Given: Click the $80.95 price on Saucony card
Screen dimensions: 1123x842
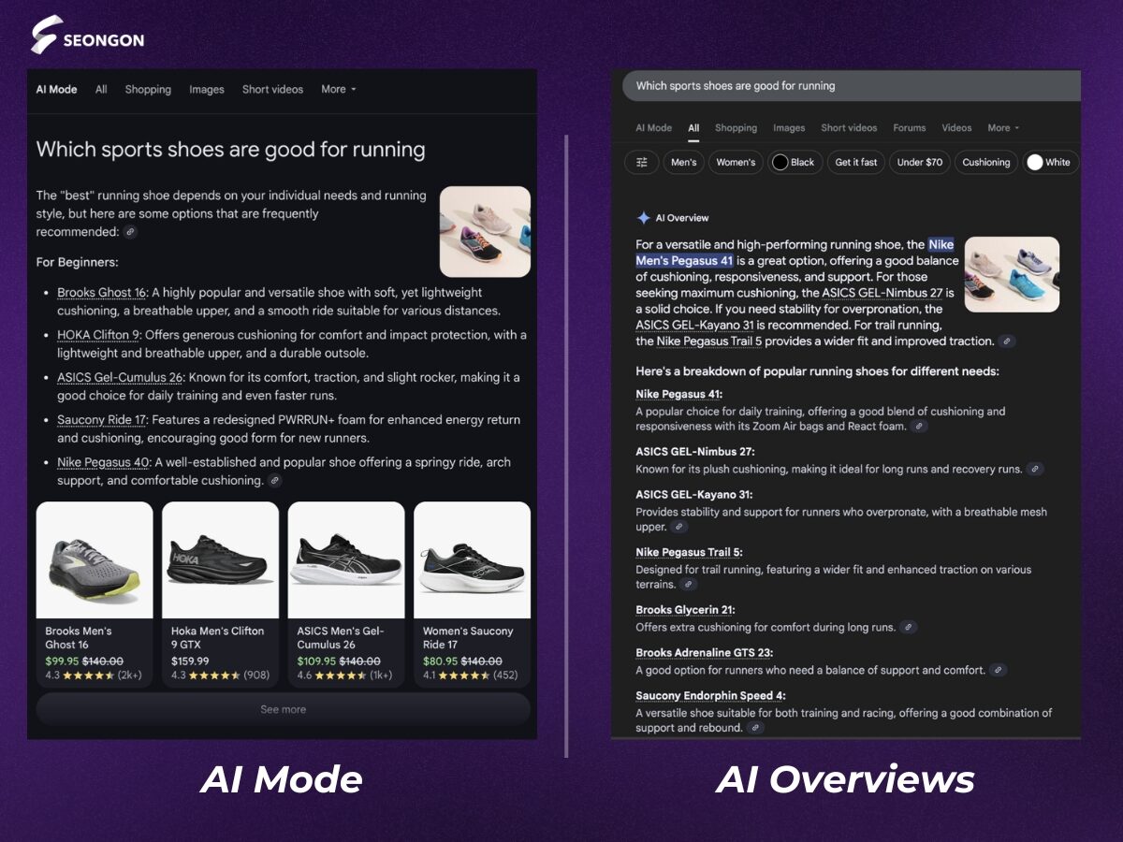Looking at the screenshot, I should [441, 661].
